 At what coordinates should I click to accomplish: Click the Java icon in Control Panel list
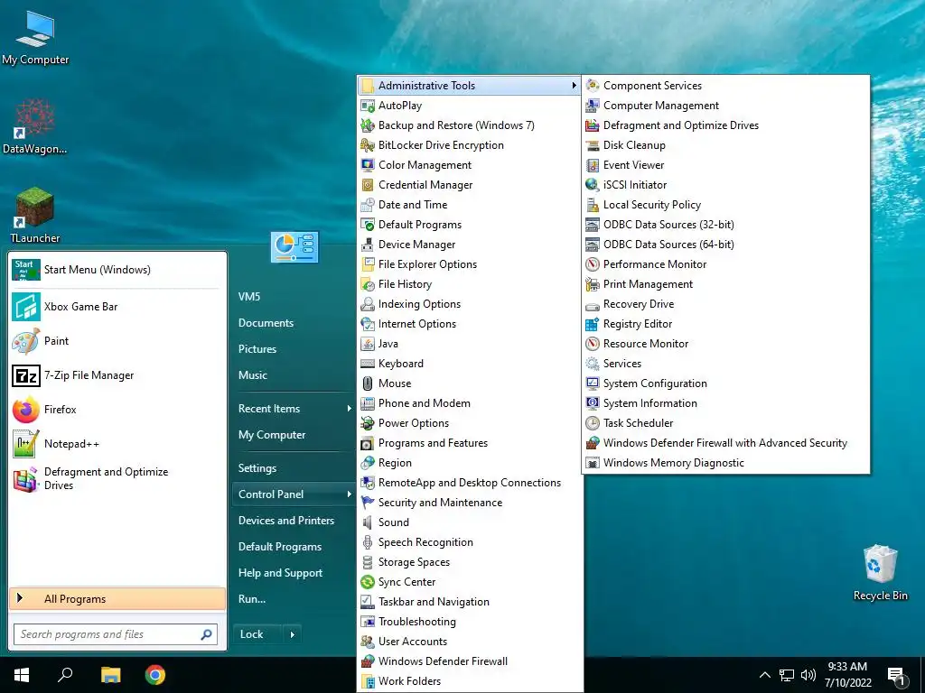pyautogui.click(x=368, y=344)
